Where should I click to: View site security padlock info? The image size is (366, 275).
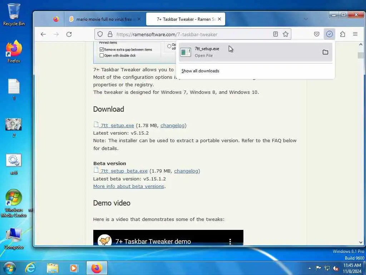(x=110, y=34)
